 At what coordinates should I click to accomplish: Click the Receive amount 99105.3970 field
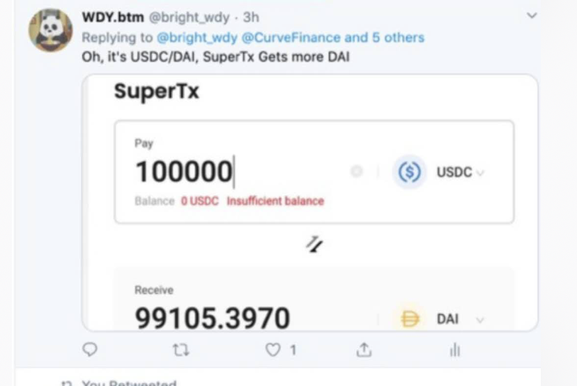click(x=212, y=318)
